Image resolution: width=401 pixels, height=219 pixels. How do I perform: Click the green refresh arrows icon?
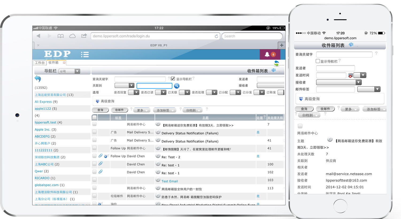click(x=276, y=63)
